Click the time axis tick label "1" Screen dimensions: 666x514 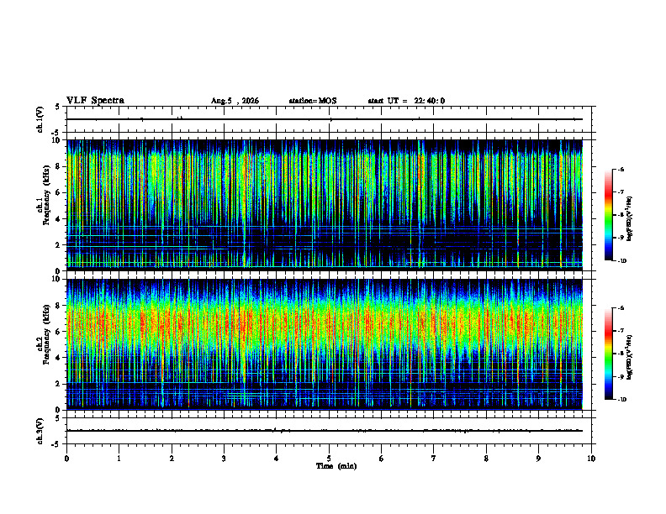[x=119, y=458]
